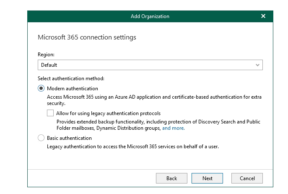Close the Add Organization dialog
This screenshot has height=194, width=288.
click(263, 16)
